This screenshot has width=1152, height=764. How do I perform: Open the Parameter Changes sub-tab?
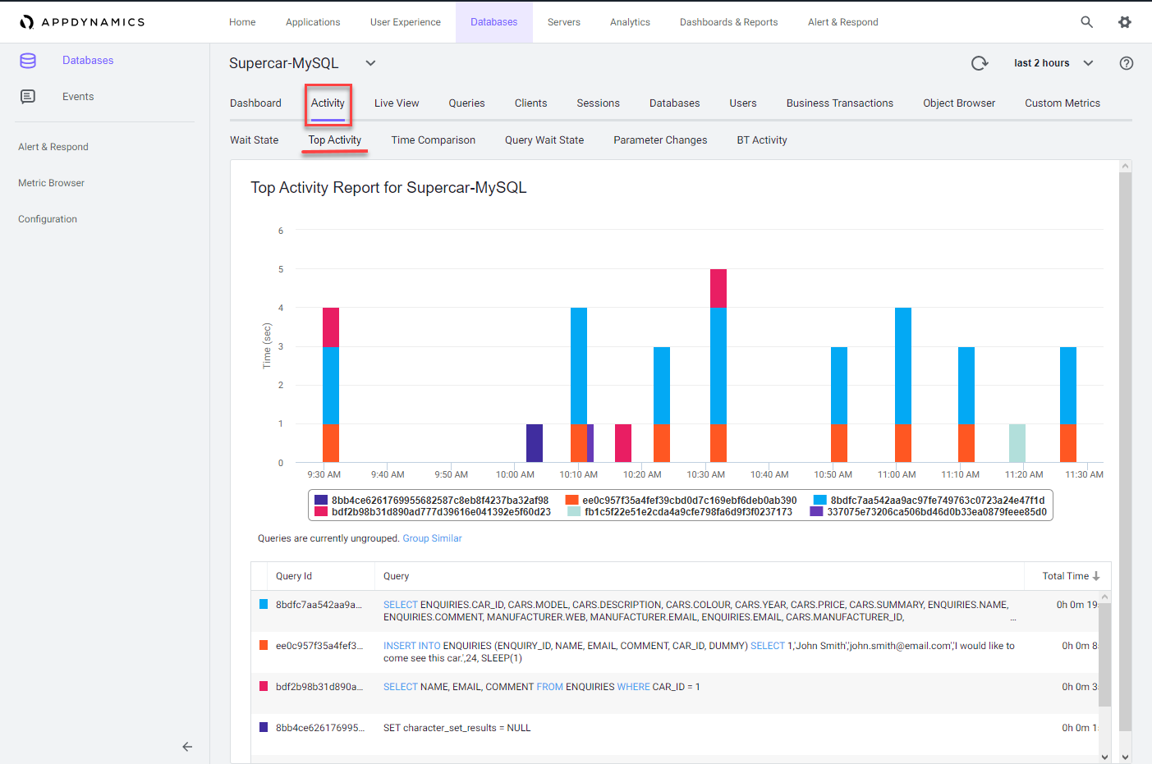click(x=660, y=140)
